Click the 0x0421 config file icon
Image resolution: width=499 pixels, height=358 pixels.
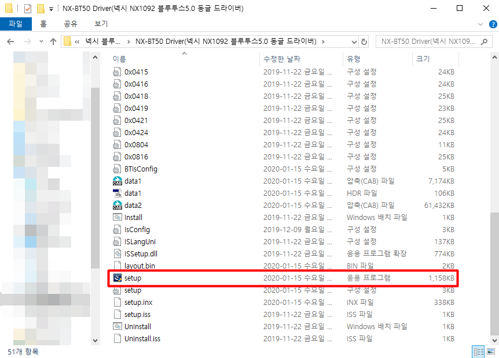[117, 121]
